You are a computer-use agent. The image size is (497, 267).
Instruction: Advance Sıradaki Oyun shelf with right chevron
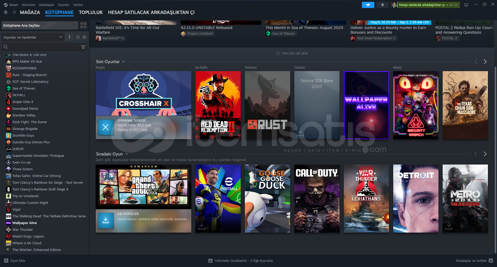[485, 154]
